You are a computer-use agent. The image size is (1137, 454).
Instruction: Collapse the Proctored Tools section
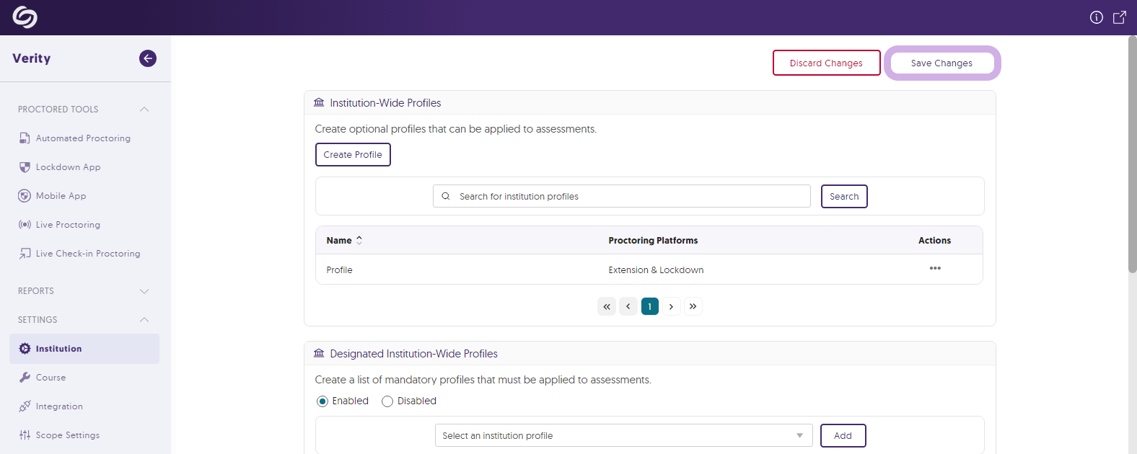tap(144, 110)
